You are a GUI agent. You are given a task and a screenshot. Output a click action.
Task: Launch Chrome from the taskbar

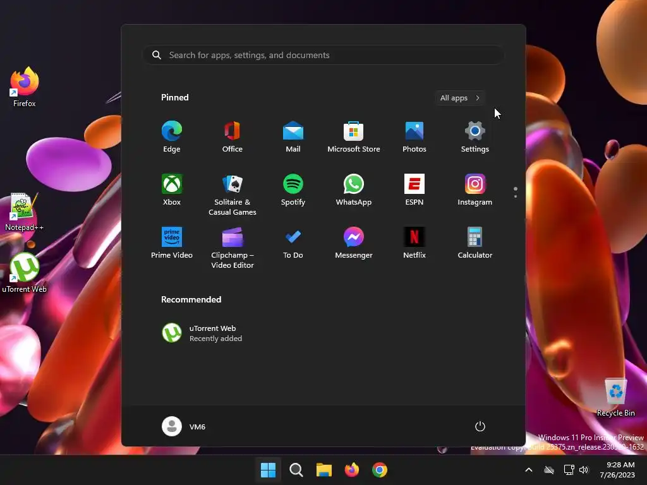[x=380, y=470]
